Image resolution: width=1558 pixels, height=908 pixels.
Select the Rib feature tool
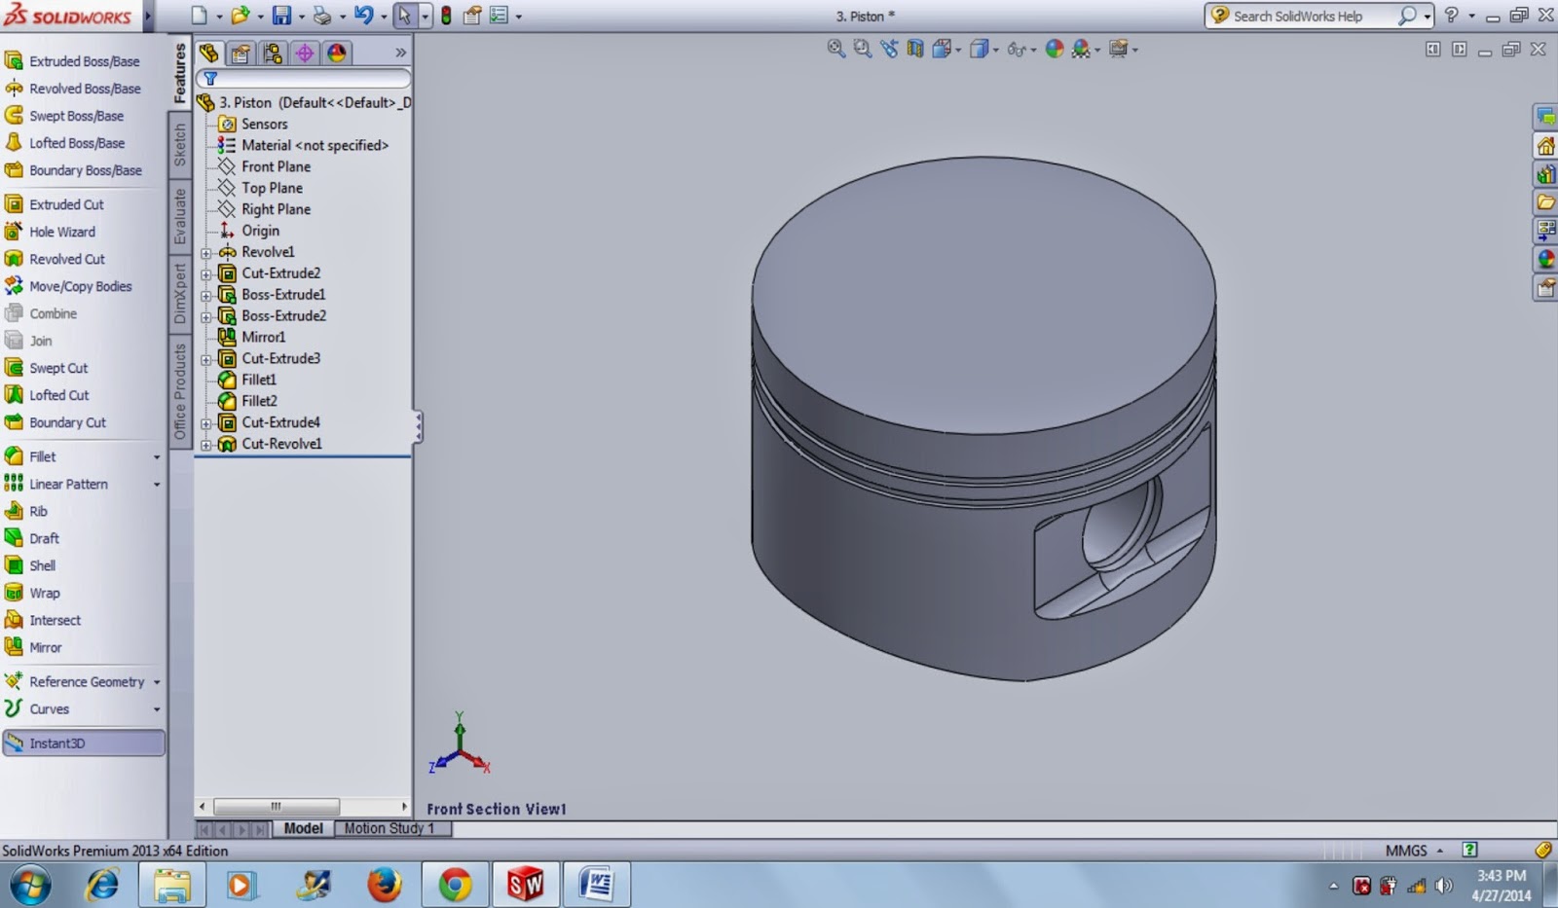click(26, 511)
